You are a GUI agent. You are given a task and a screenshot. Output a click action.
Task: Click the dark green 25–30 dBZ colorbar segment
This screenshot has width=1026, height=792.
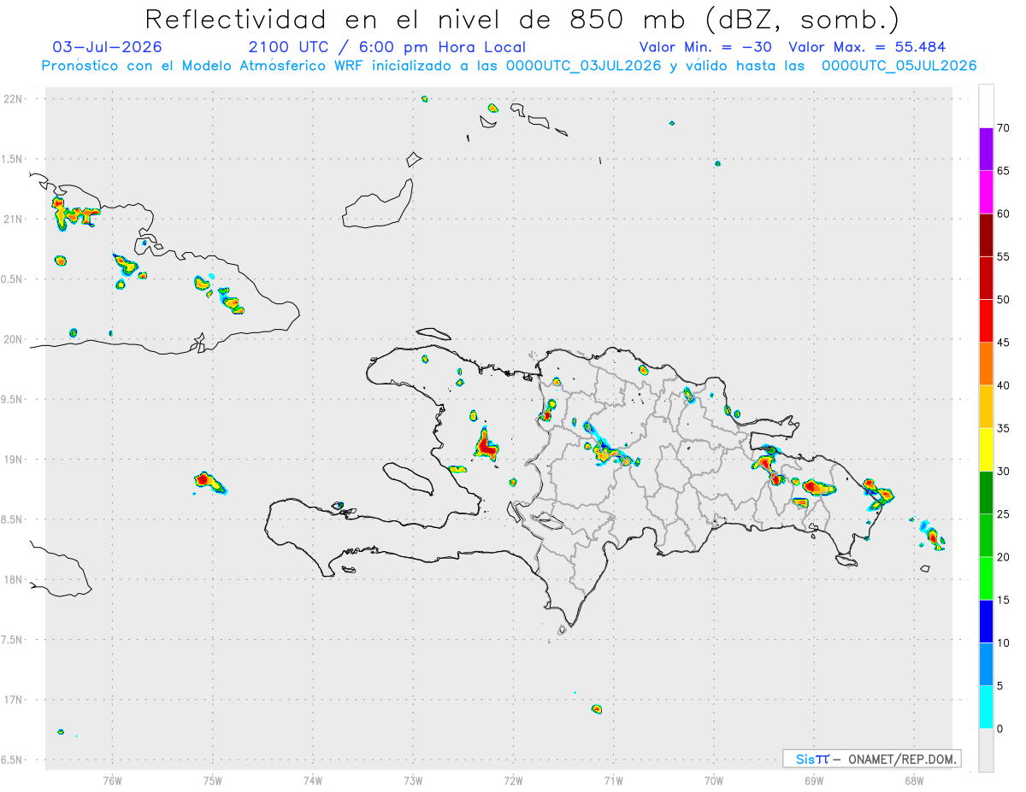[986, 493]
